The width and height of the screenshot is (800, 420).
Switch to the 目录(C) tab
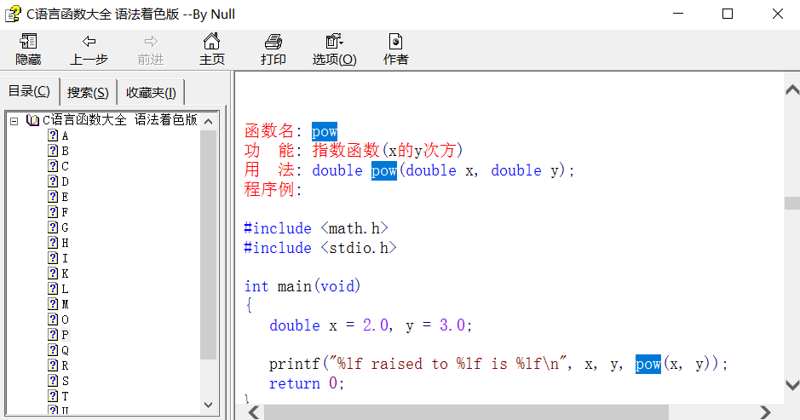[x=29, y=91]
